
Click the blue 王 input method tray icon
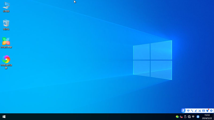(198, 117)
